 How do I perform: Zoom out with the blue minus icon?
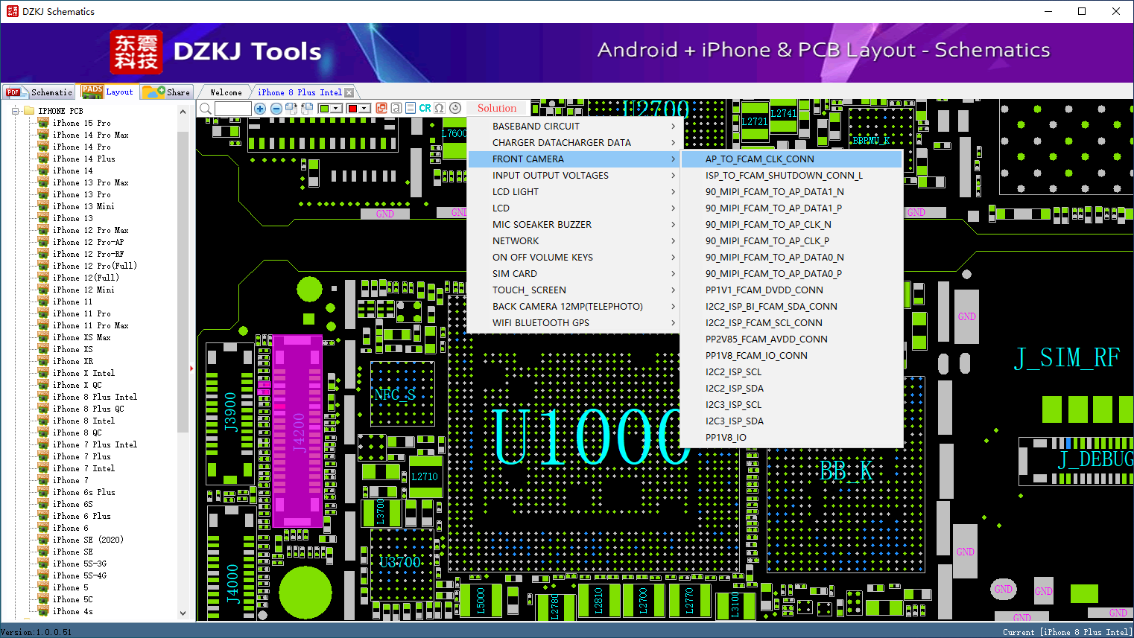(x=276, y=109)
